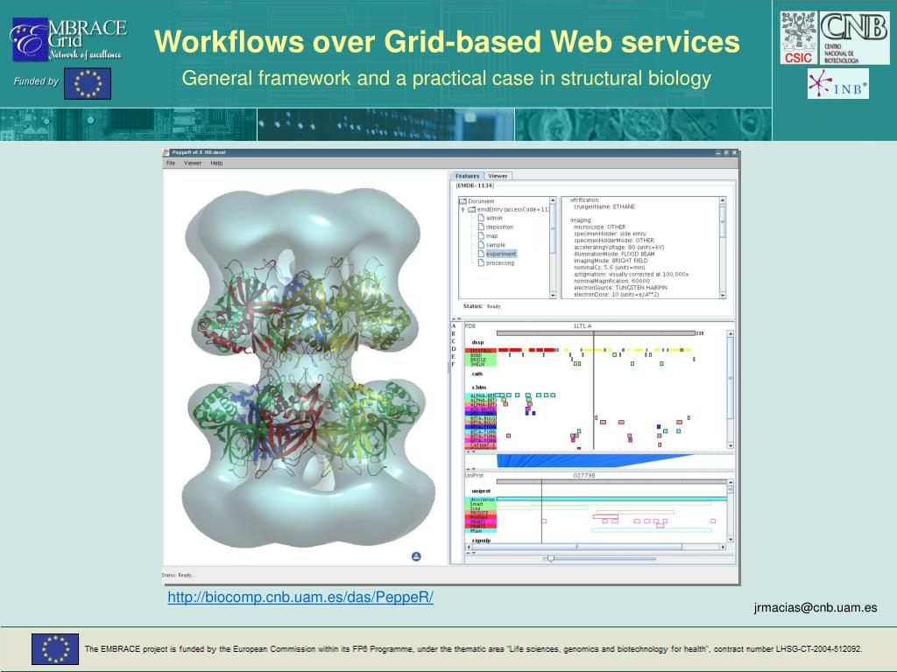The image size is (897, 672).
Task: Click the uniprot track heading
Action: click(x=481, y=491)
